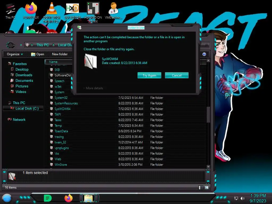Select Local Disk breadcrumb in address bar
The width and height of the screenshot is (272, 204).
65,45
